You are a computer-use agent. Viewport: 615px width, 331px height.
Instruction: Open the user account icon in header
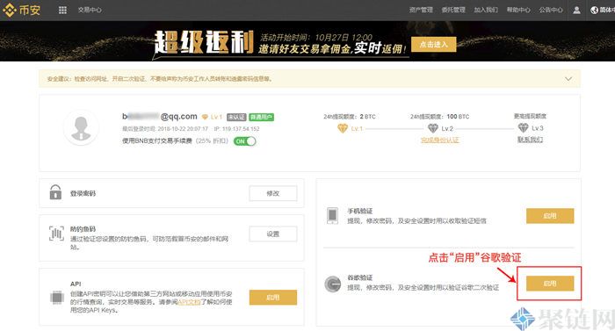tap(576, 11)
